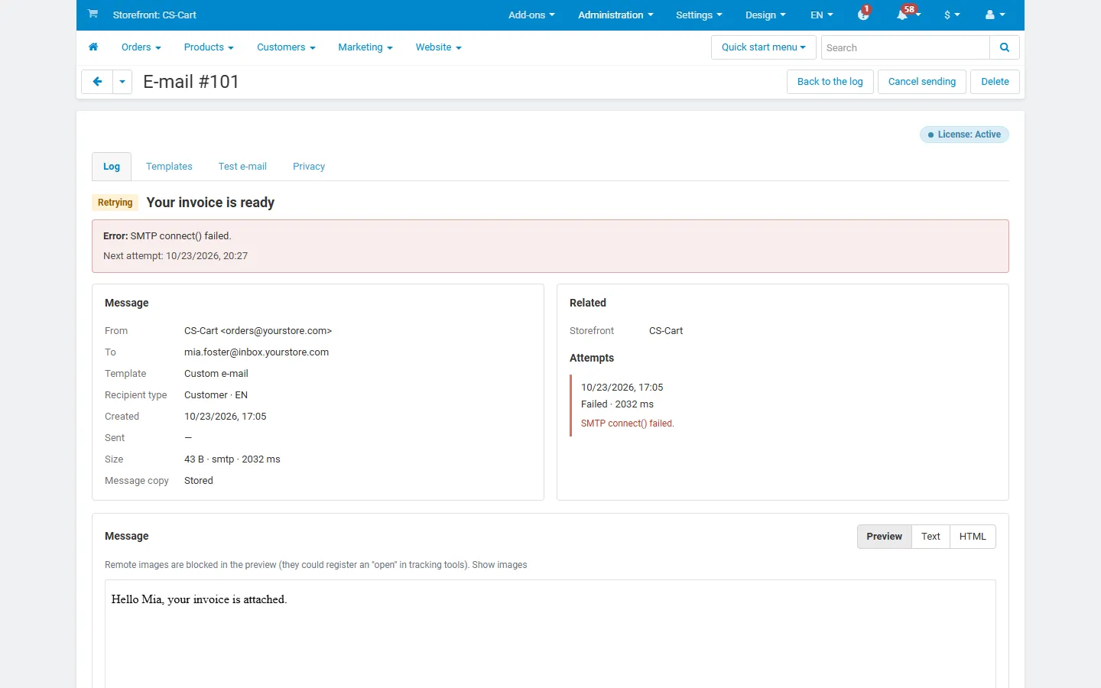Open the icon with badge 1

864,15
